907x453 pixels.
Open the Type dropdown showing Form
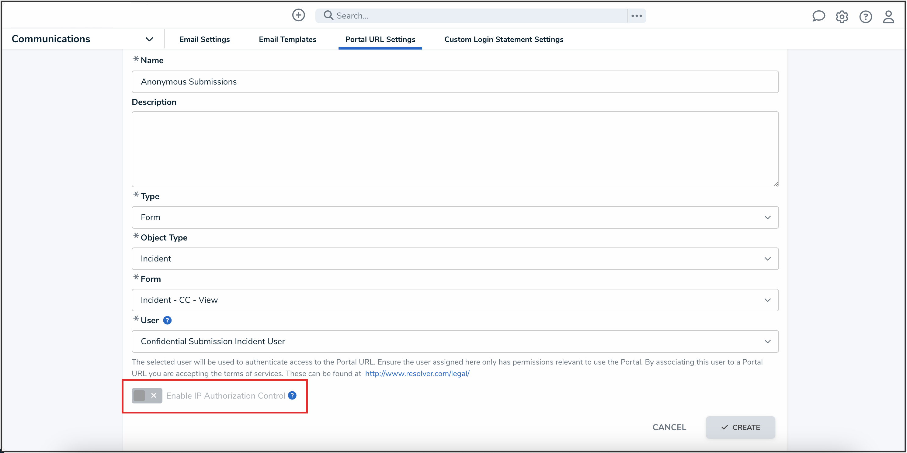[x=768, y=217]
